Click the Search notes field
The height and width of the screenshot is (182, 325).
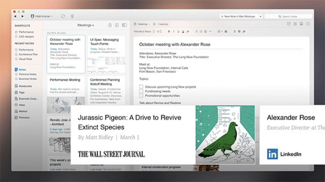click(288, 16)
